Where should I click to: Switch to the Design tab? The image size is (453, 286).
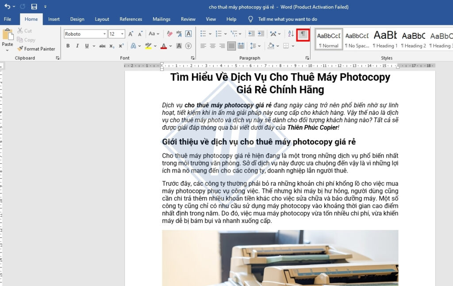pos(77,19)
